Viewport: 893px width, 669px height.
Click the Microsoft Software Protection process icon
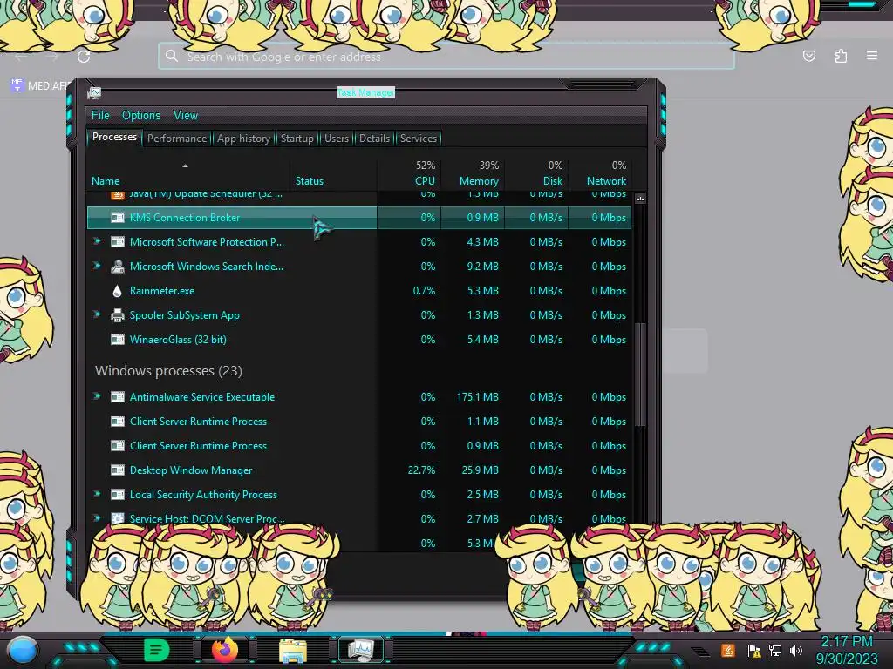(118, 242)
